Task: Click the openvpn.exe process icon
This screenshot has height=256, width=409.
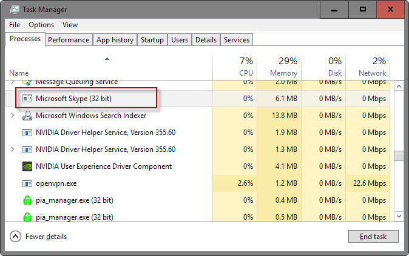Action: [27, 183]
